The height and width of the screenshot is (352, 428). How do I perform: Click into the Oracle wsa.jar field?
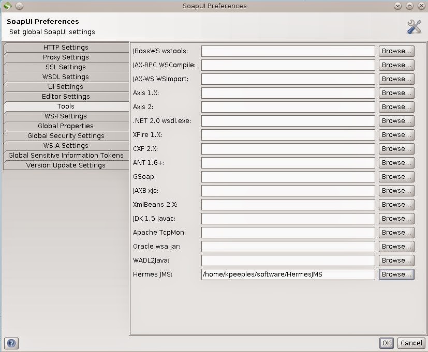point(288,247)
